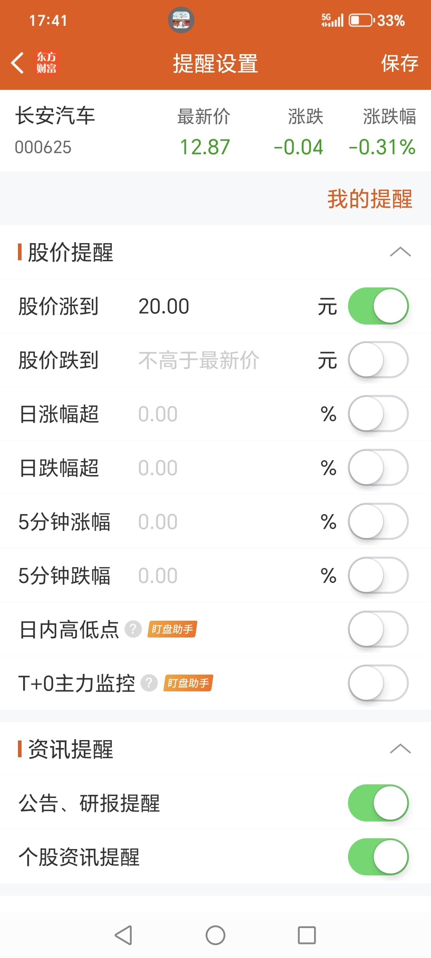
Task: Tap the 日涨幅超 percentage input field
Action: point(223,414)
